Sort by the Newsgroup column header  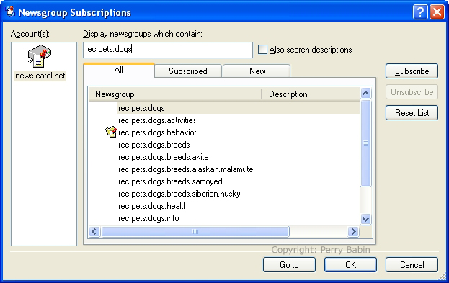[x=175, y=94]
